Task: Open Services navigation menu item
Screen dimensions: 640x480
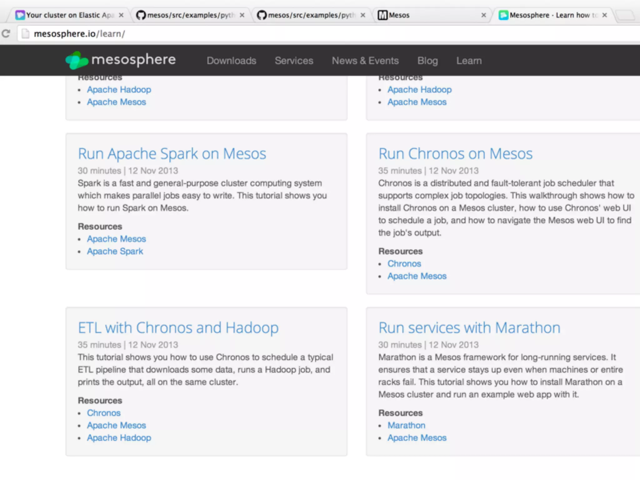Action: [294, 61]
